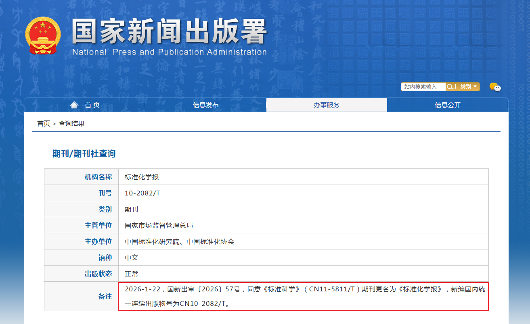Click the 首页 breadcrumb link
Viewport: 530px width, 324px height.
tap(44, 124)
